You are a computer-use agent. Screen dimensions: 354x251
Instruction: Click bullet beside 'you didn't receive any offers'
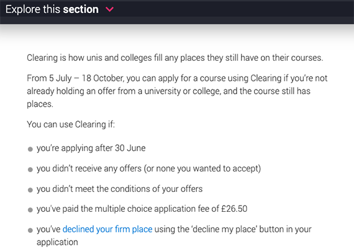click(30, 170)
